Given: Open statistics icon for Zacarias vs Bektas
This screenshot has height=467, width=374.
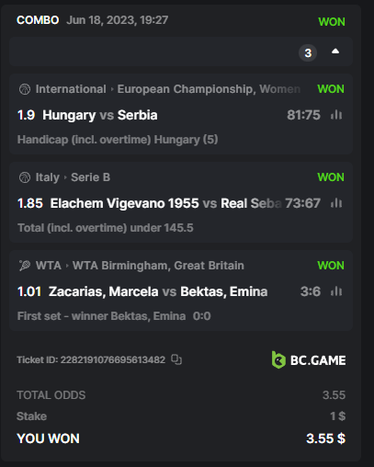Looking at the screenshot, I should click(x=336, y=291).
